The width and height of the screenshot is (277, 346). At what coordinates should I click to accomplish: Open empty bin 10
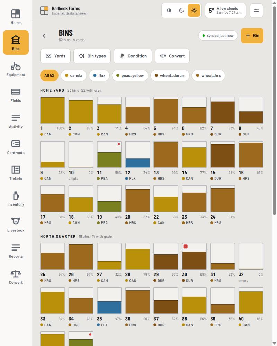(x=81, y=161)
